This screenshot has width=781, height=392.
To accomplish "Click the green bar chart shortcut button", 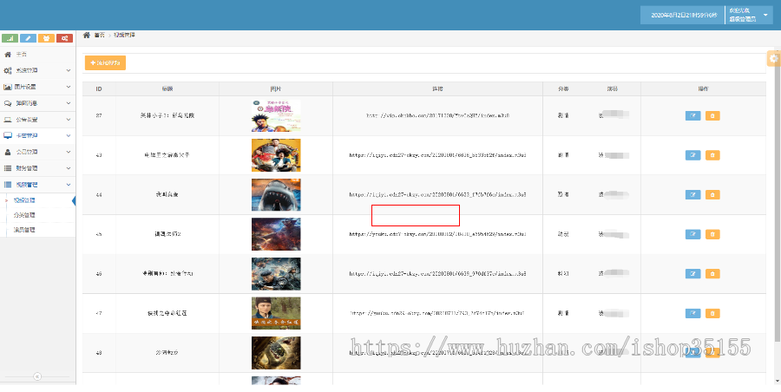I will [10, 39].
